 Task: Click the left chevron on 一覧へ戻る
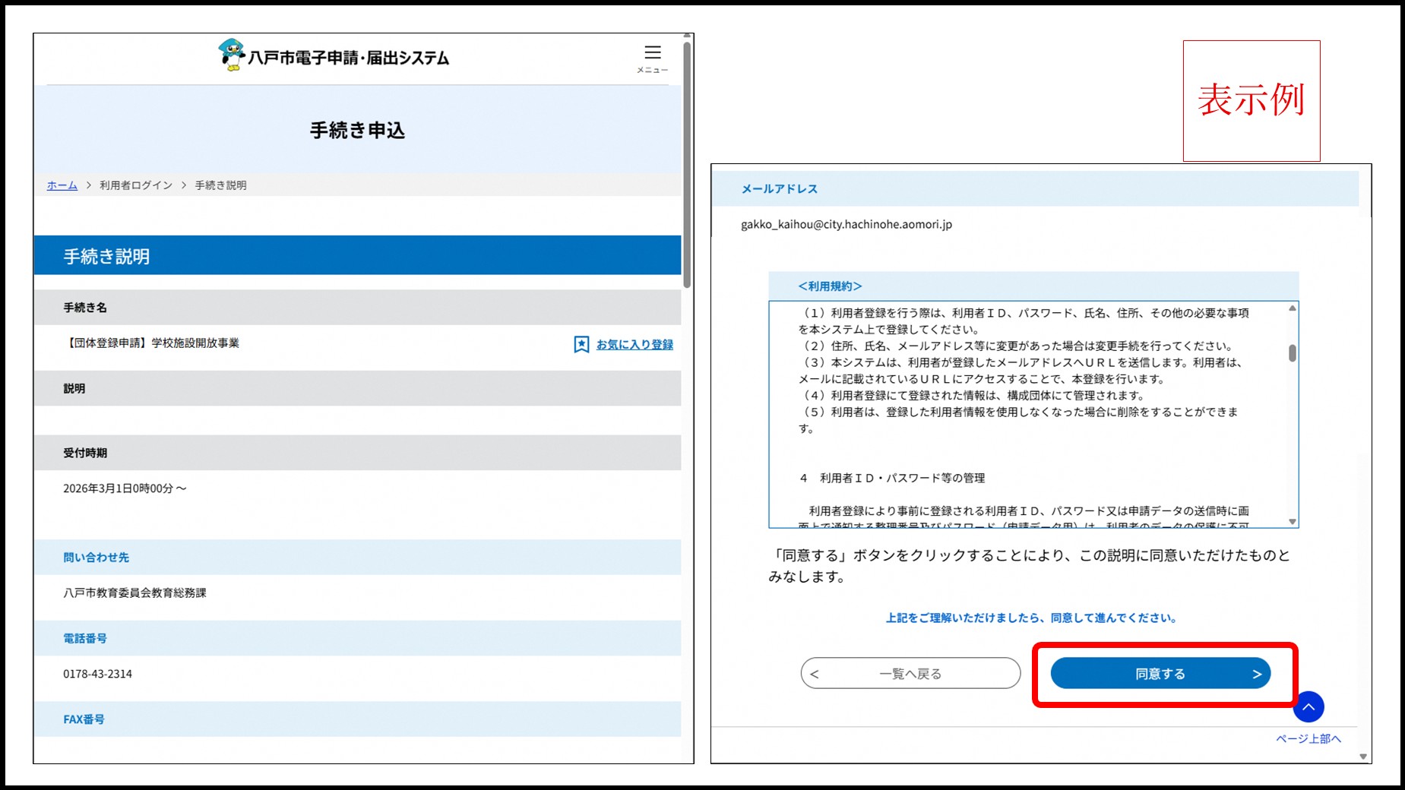coord(815,673)
